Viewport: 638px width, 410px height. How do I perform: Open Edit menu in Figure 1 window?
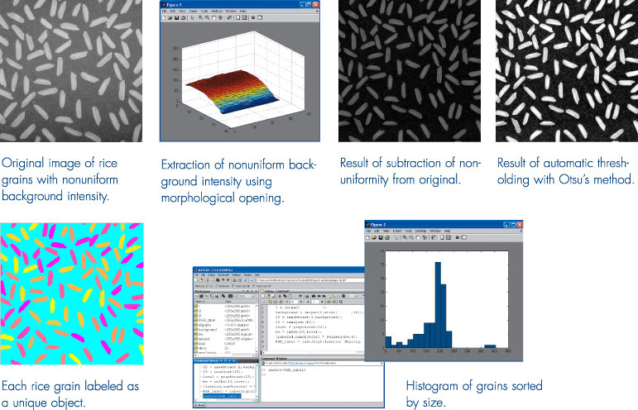click(x=173, y=11)
